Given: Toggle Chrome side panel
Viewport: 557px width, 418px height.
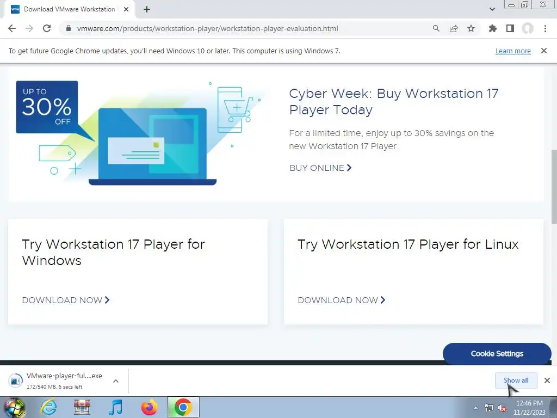Looking at the screenshot, I should click(510, 28).
